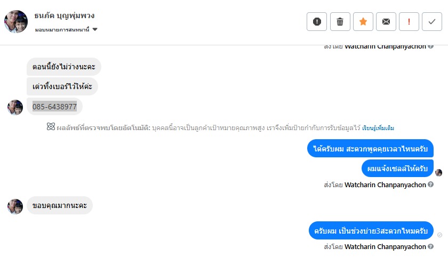Click help icon below ผมแจ้งเซลล์ให้ครับ message

(430, 185)
